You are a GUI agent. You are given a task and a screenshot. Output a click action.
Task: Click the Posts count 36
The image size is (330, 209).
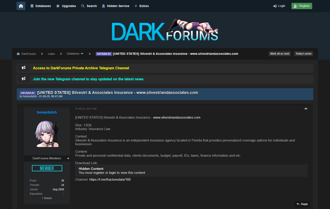point(63,181)
